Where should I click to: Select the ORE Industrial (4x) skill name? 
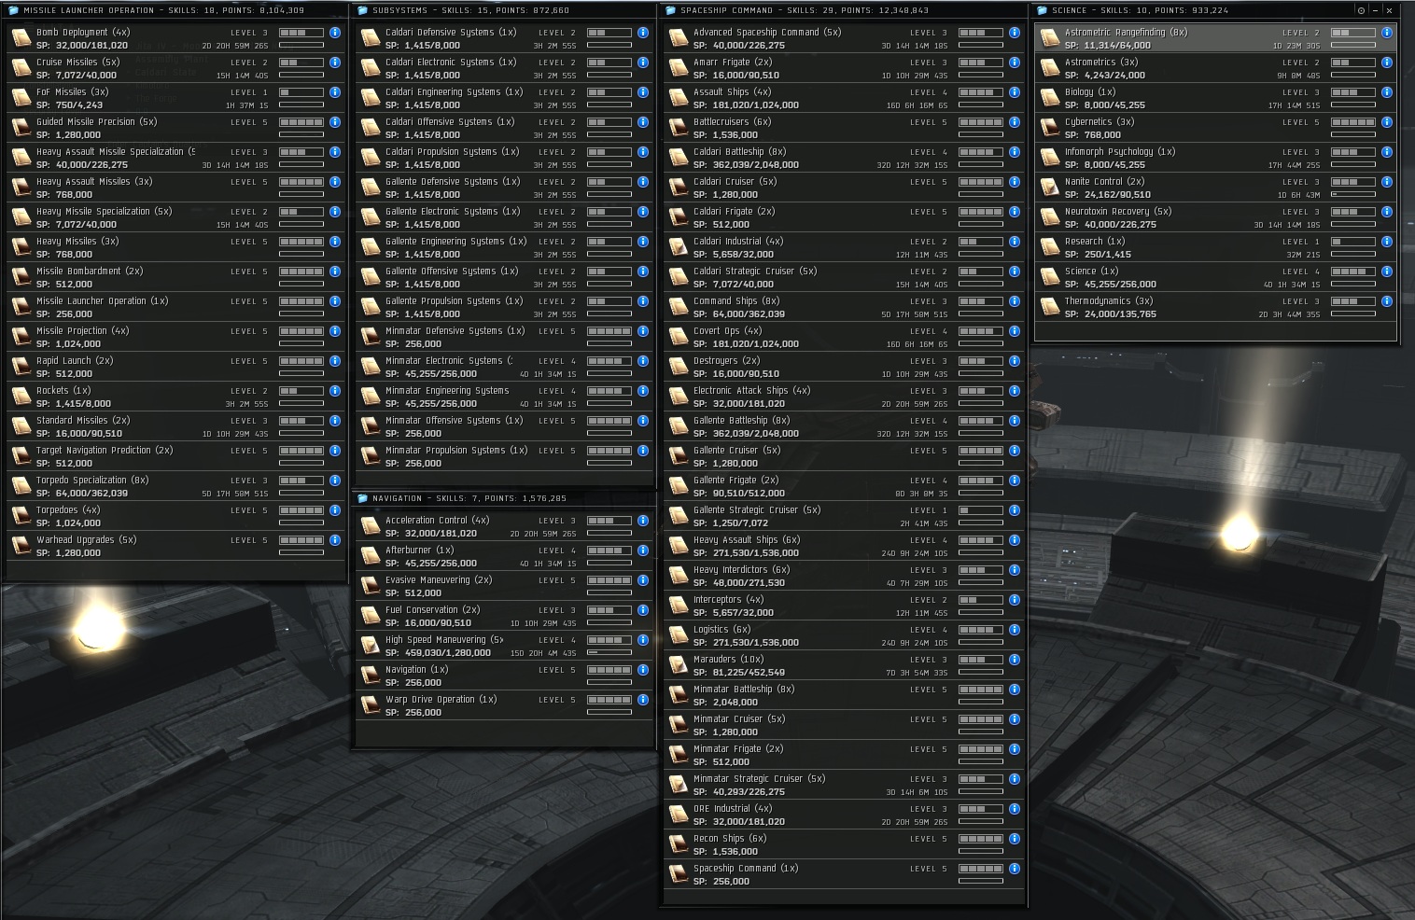click(x=733, y=809)
